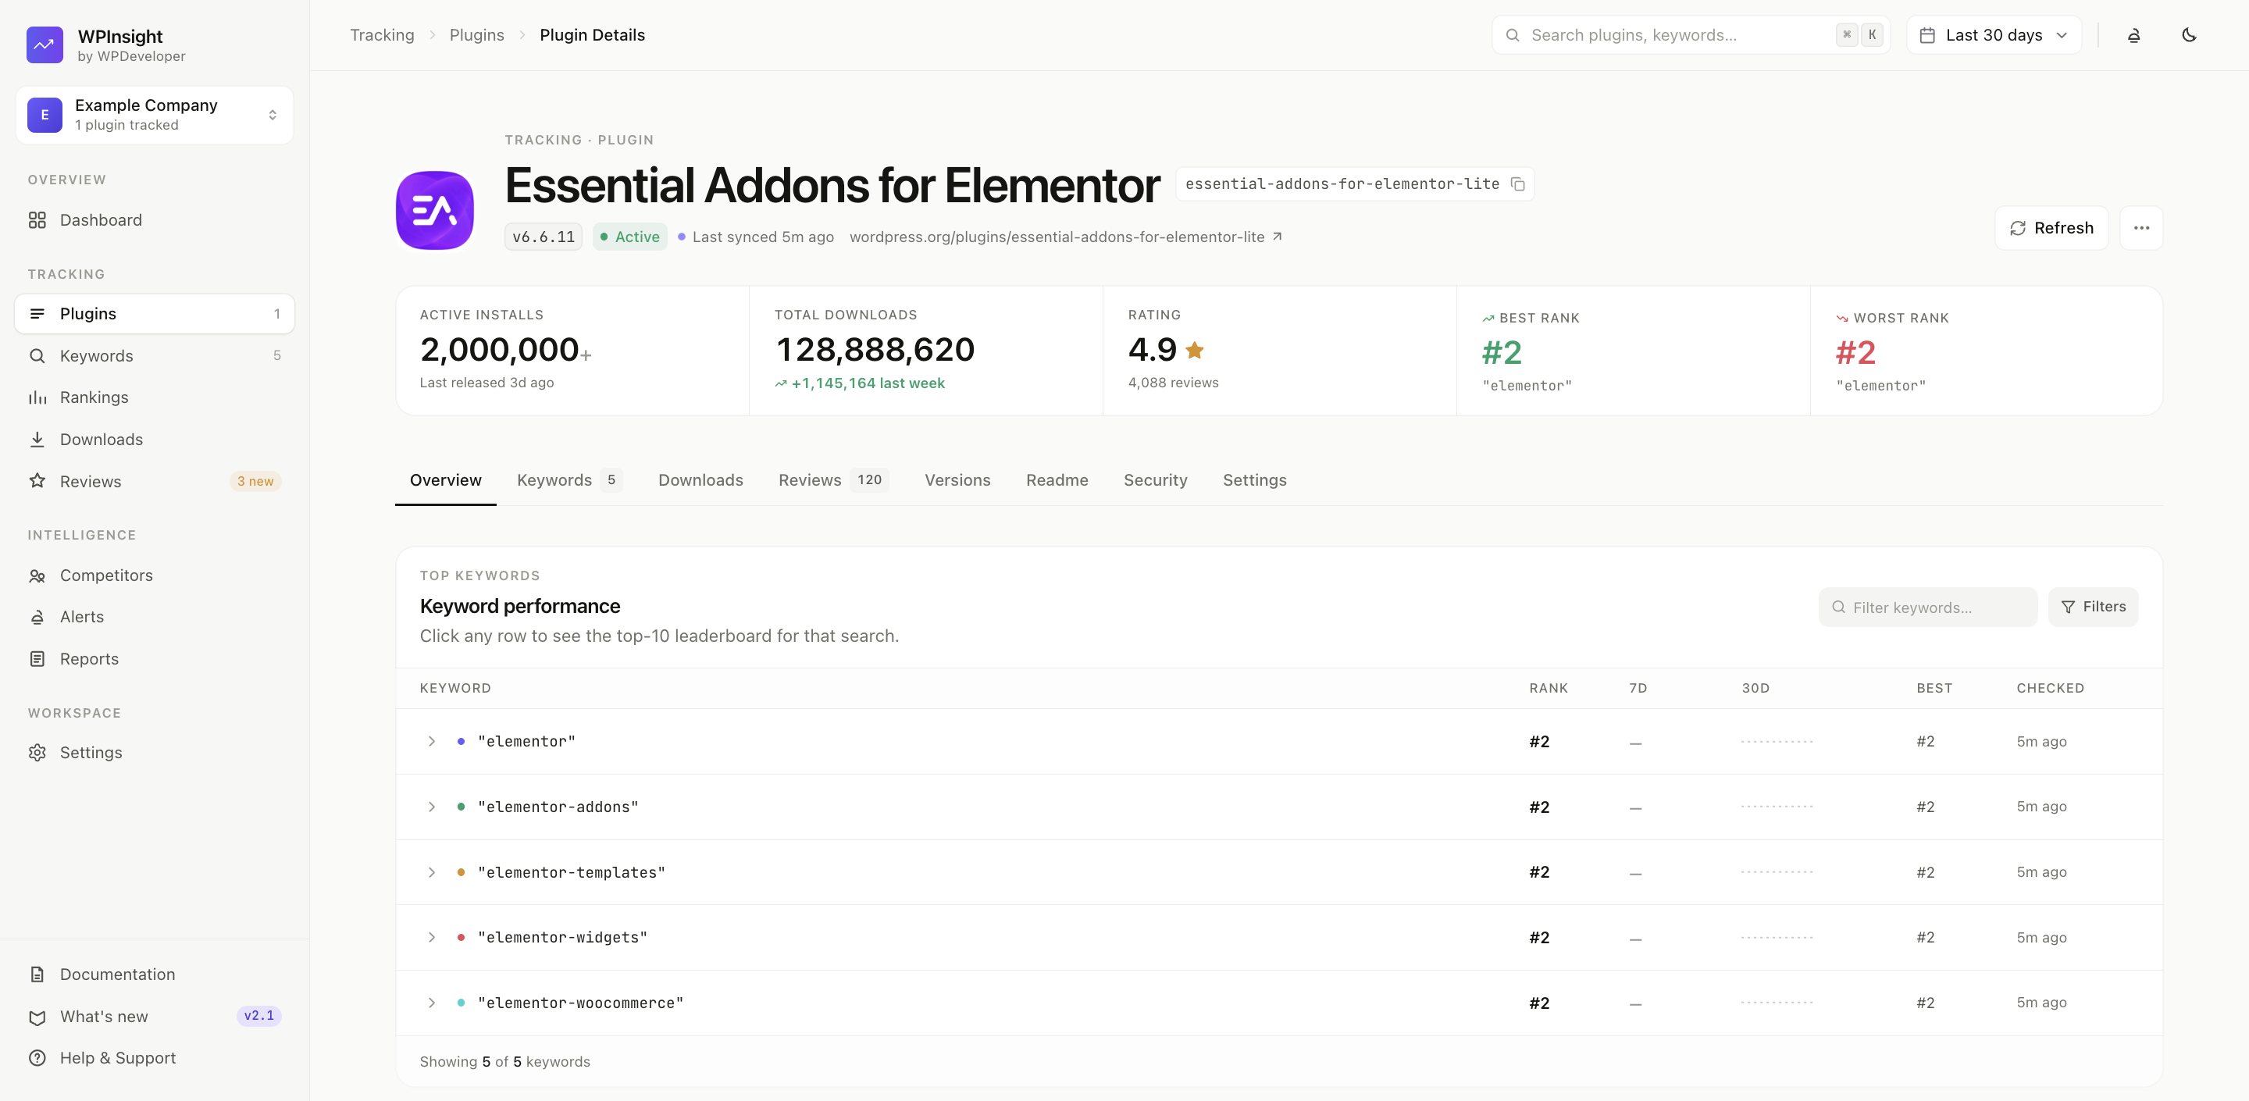The height and width of the screenshot is (1101, 2249).
Task: Switch to the plugin Settings tab
Action: point(1255,480)
